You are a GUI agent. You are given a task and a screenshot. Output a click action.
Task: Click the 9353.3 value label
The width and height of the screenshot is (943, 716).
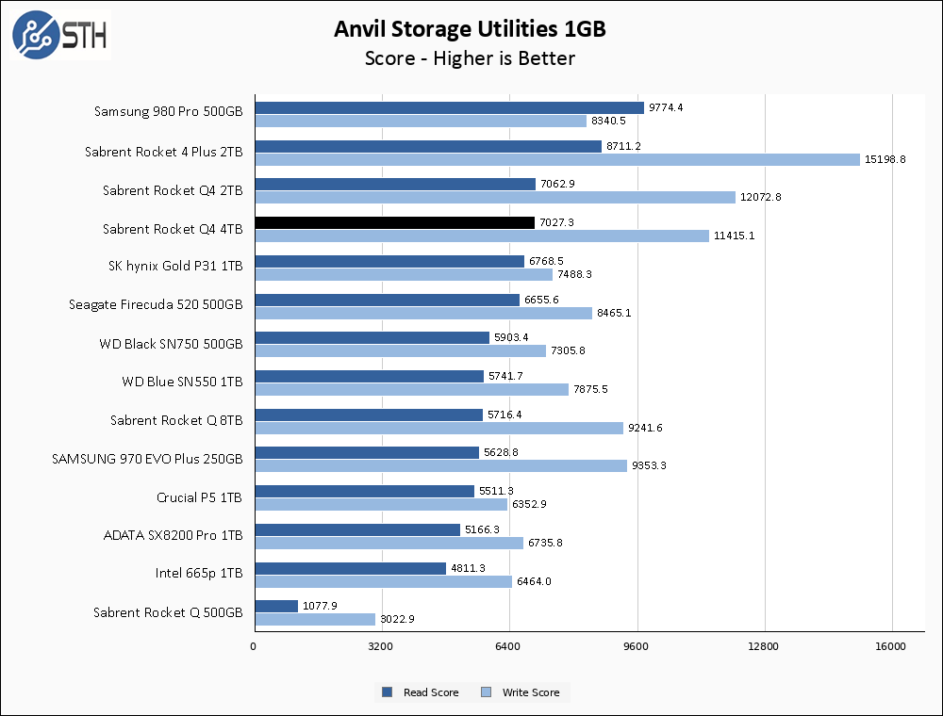649,465
